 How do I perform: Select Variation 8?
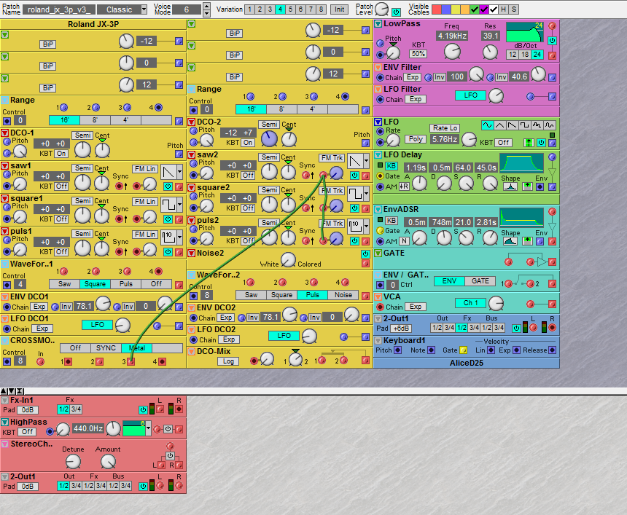point(321,9)
